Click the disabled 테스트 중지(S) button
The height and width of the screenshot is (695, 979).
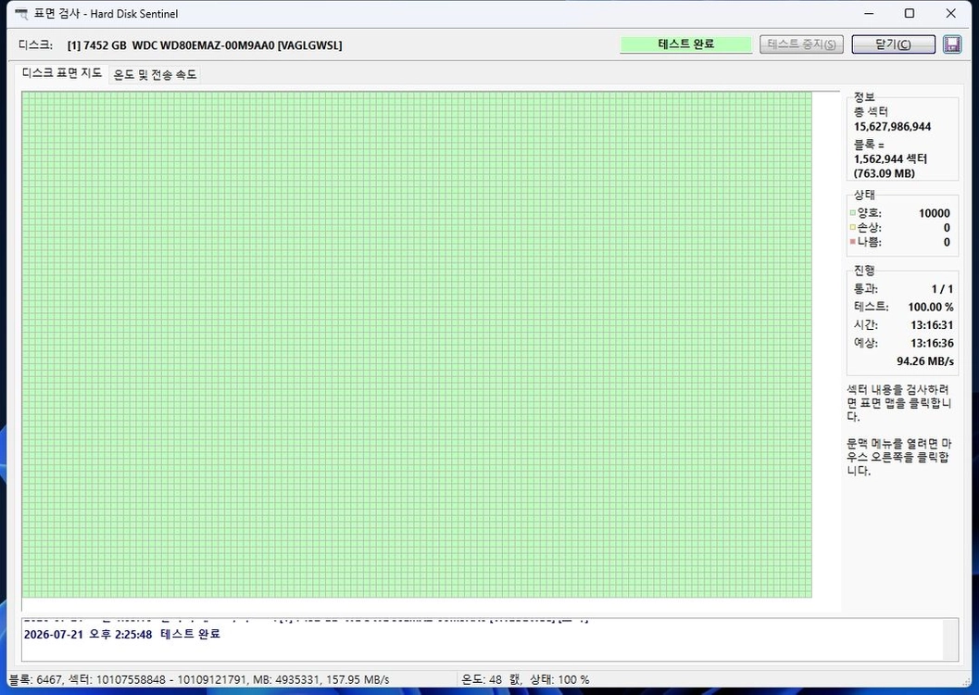pyautogui.click(x=802, y=44)
